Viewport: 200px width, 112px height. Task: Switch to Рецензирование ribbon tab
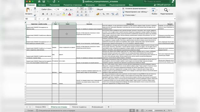pos(117,5)
